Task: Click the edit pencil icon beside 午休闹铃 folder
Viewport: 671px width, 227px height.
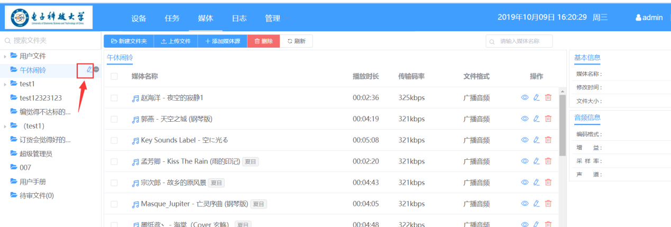Action: click(x=89, y=70)
